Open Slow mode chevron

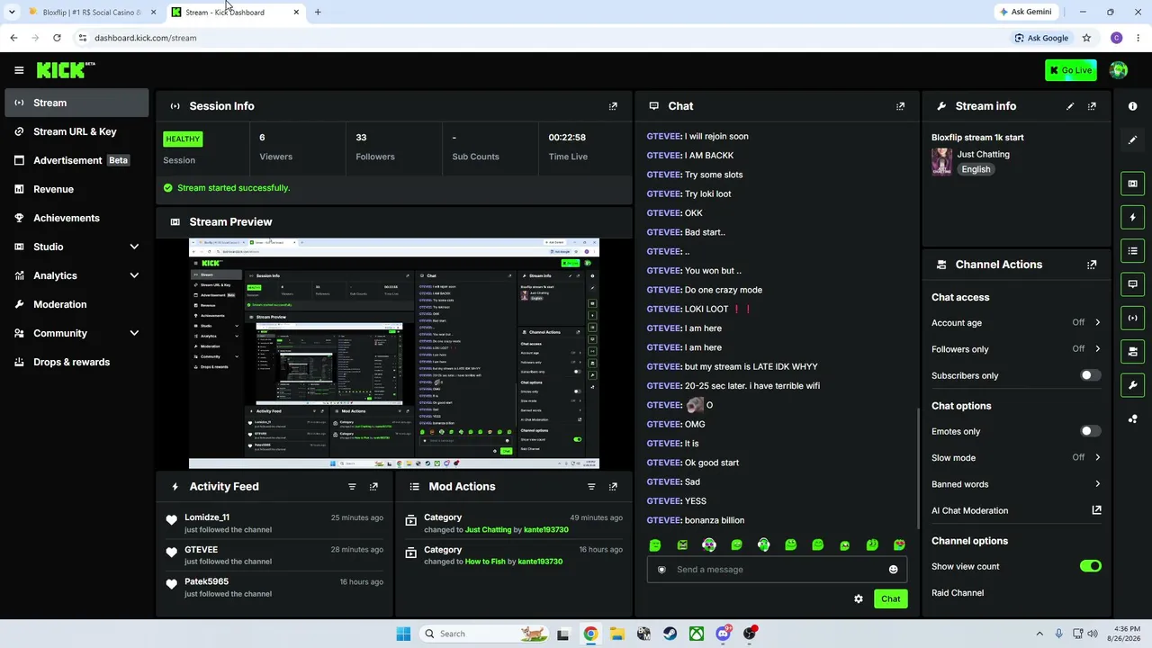click(x=1097, y=458)
